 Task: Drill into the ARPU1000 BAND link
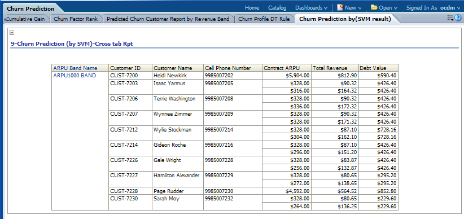(x=75, y=76)
